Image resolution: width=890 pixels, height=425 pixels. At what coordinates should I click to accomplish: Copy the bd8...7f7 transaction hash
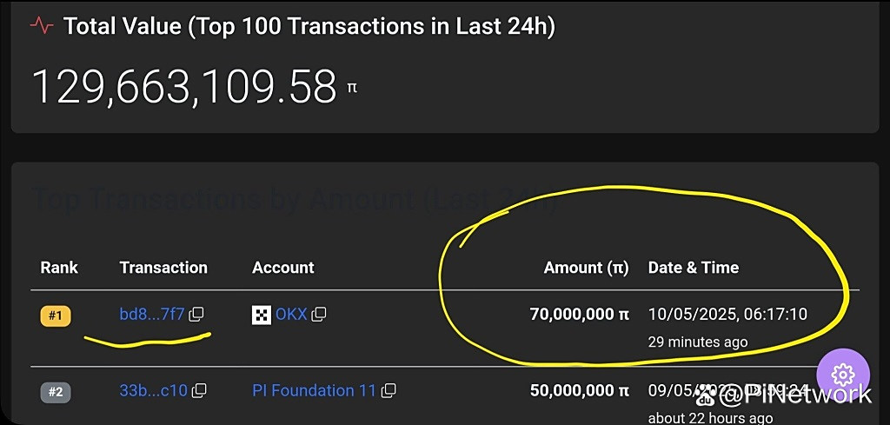(196, 314)
